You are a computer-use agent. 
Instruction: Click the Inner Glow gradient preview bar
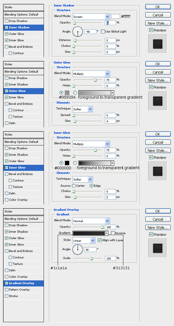pos(95,163)
